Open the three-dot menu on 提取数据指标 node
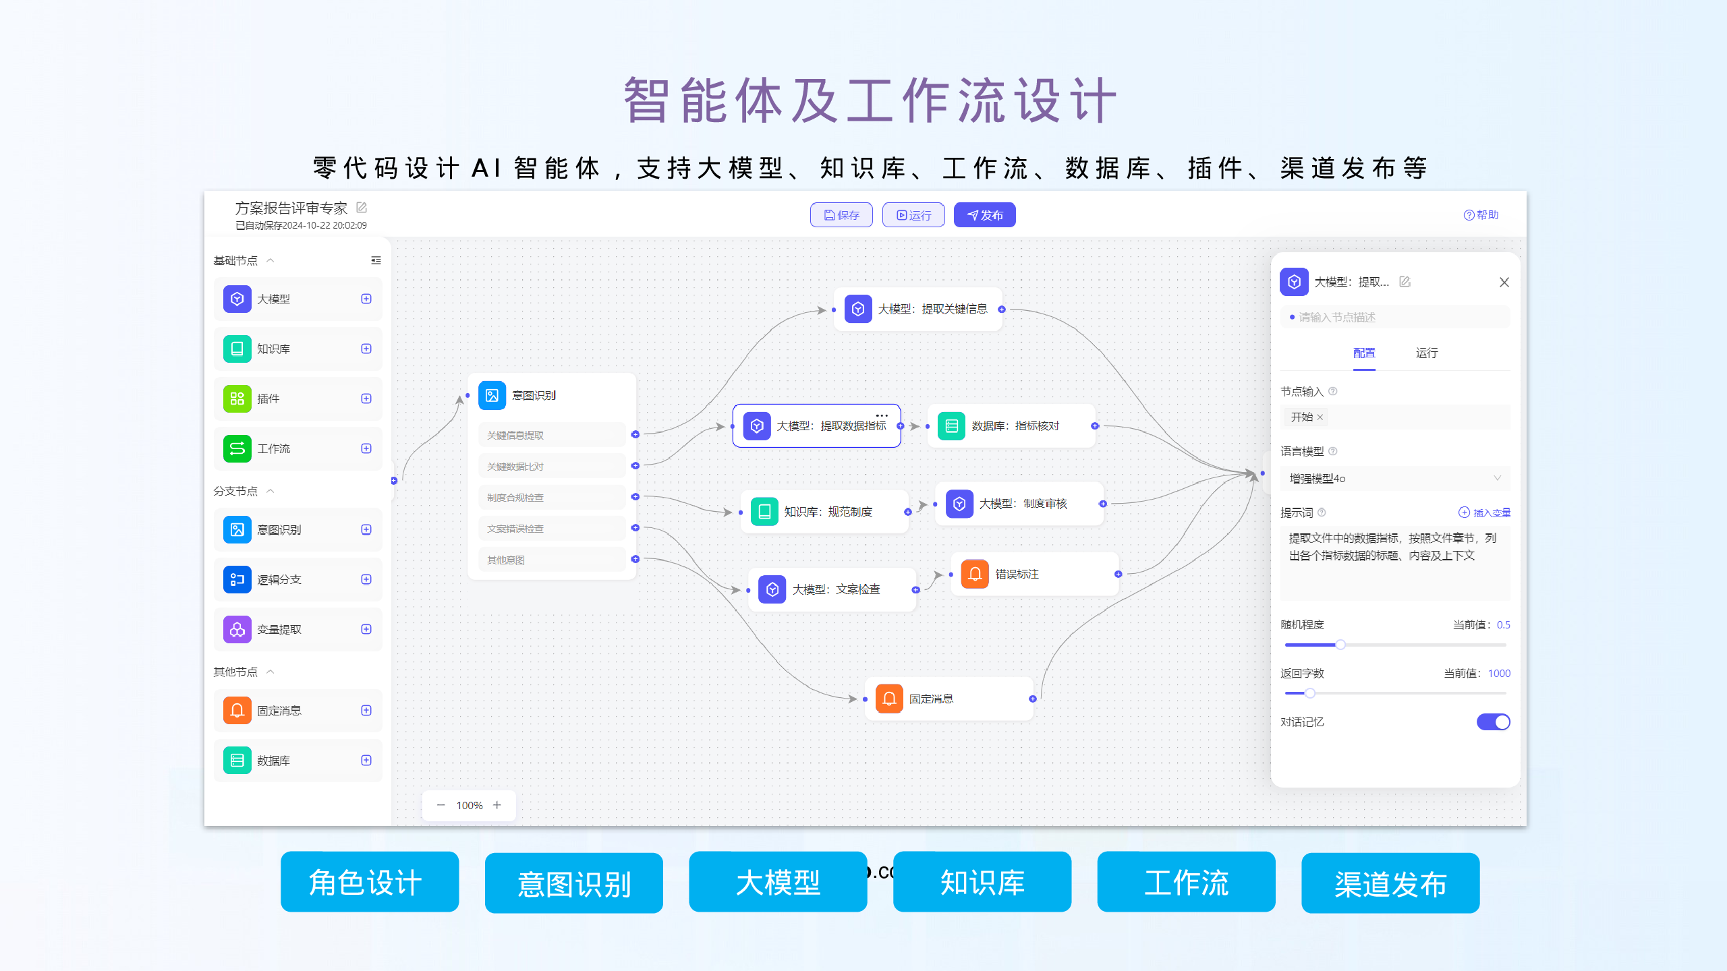The height and width of the screenshot is (971, 1727). (x=882, y=415)
